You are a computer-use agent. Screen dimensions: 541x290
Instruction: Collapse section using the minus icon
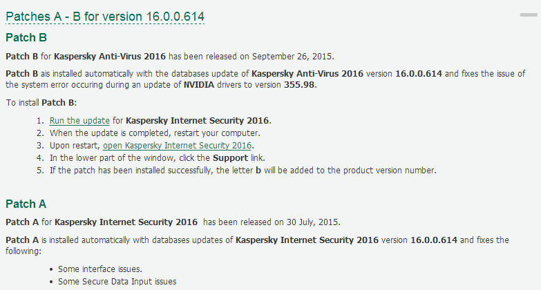click(529, 14)
